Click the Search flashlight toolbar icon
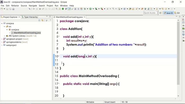 tap(136, 9)
